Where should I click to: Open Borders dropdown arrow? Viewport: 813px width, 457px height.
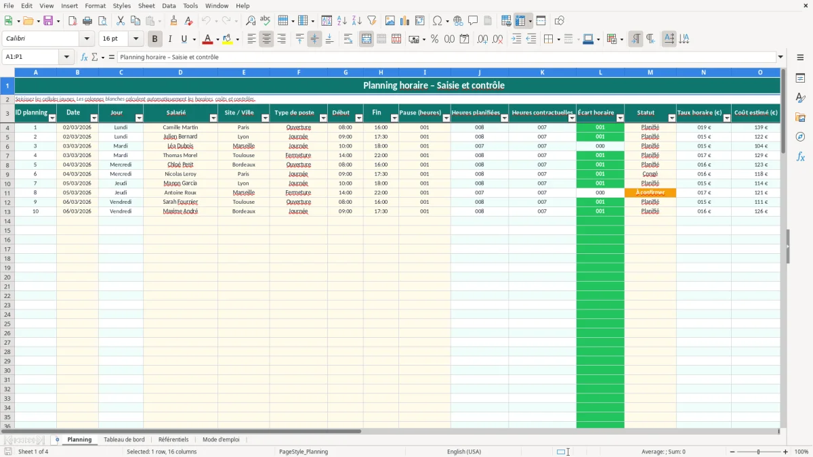tap(558, 39)
